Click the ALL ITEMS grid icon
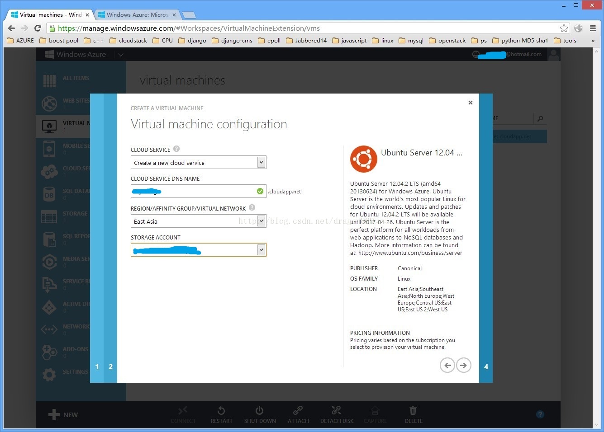604x432 pixels. tap(49, 81)
